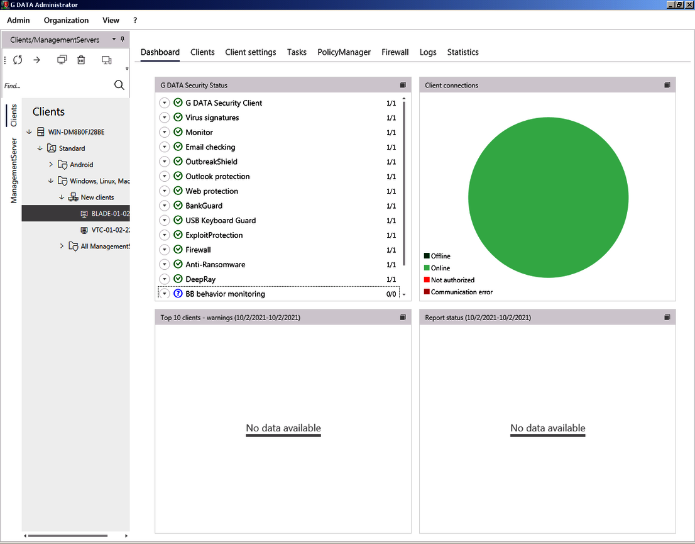Image resolution: width=695 pixels, height=544 pixels.
Task: Click the refresh icon in the Clients toolbar
Action: pyautogui.click(x=18, y=60)
